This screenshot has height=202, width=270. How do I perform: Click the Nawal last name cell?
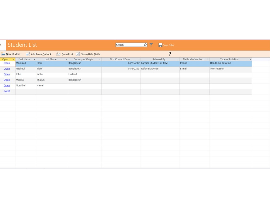[x=52, y=86]
